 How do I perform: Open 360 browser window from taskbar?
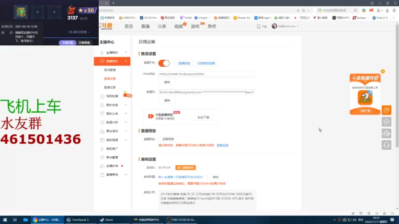[x=47, y=220]
